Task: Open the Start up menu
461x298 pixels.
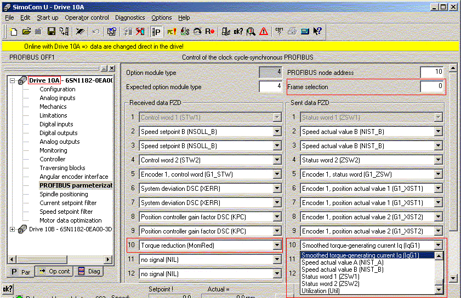Action: [x=47, y=17]
